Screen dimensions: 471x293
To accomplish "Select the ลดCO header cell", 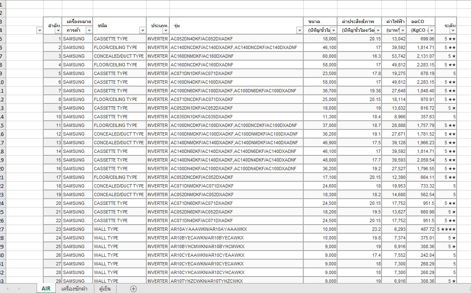I will click(421, 22).
